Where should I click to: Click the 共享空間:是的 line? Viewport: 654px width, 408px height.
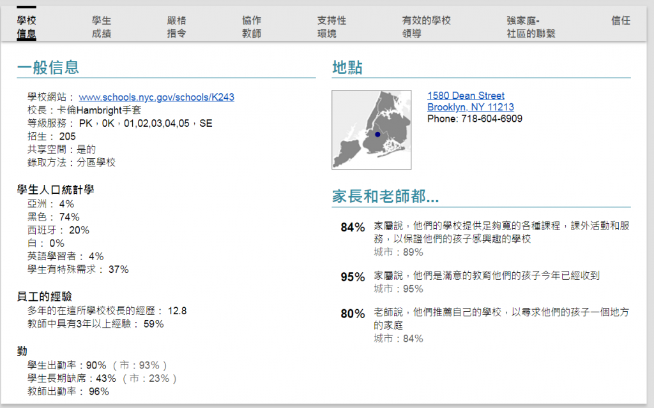pyautogui.click(x=62, y=149)
